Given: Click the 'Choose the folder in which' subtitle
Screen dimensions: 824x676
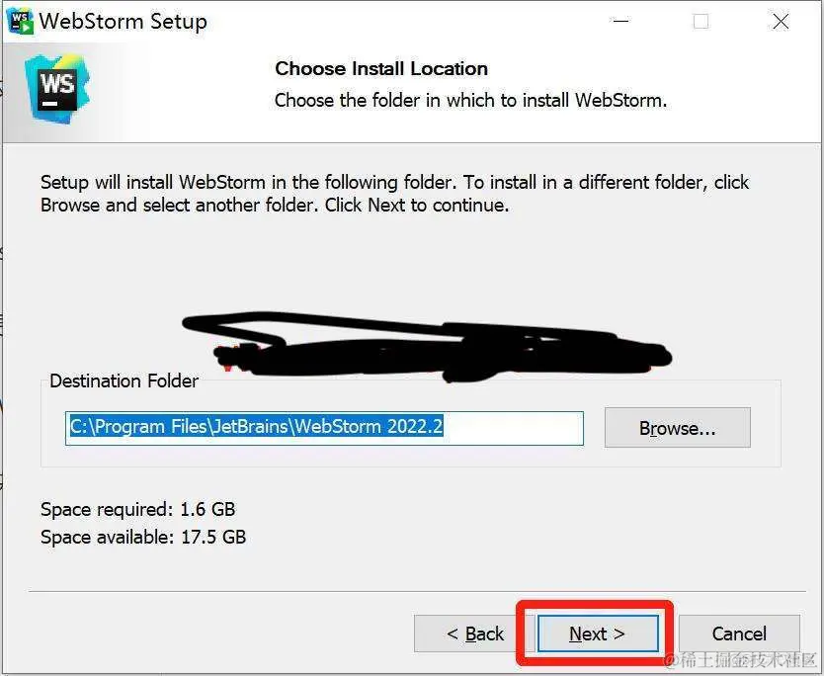Looking at the screenshot, I should [x=471, y=100].
